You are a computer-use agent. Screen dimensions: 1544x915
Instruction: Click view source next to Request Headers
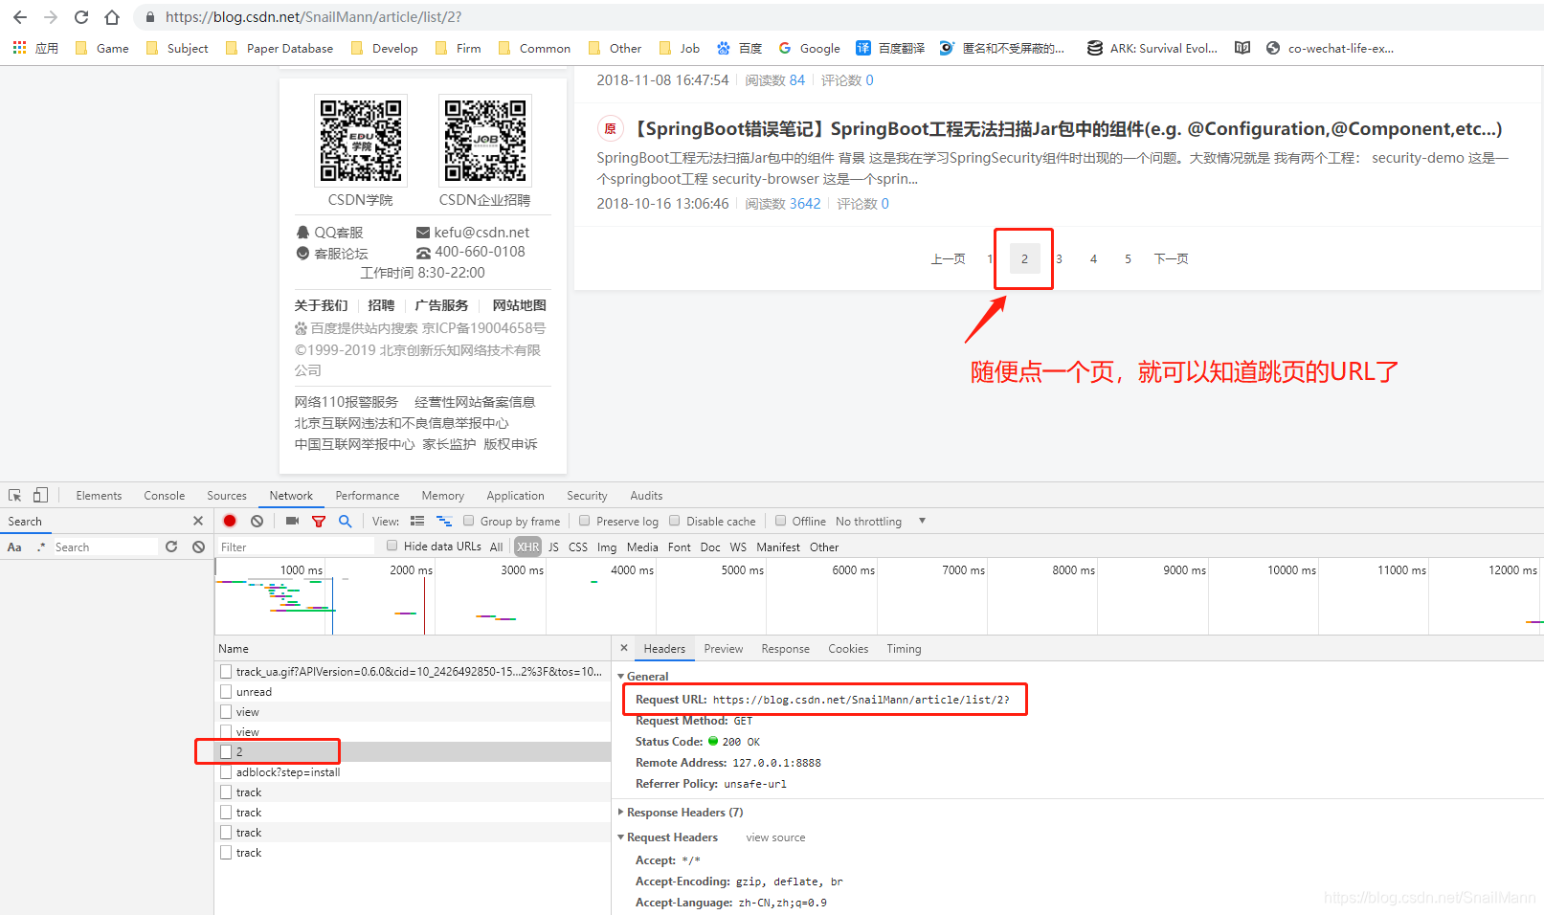775,837
